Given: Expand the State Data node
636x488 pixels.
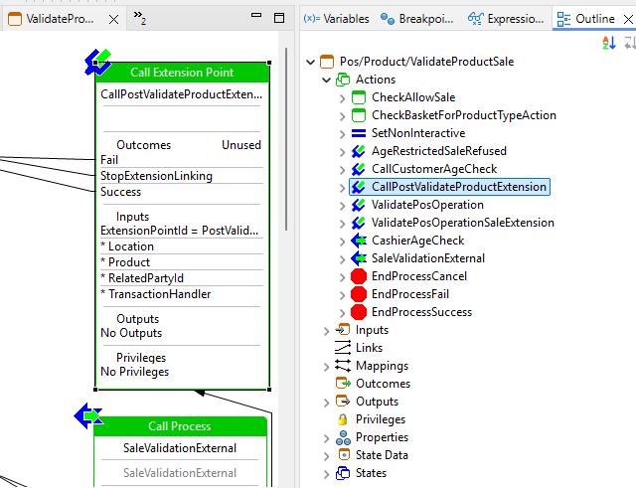Looking at the screenshot, I should point(327,456).
